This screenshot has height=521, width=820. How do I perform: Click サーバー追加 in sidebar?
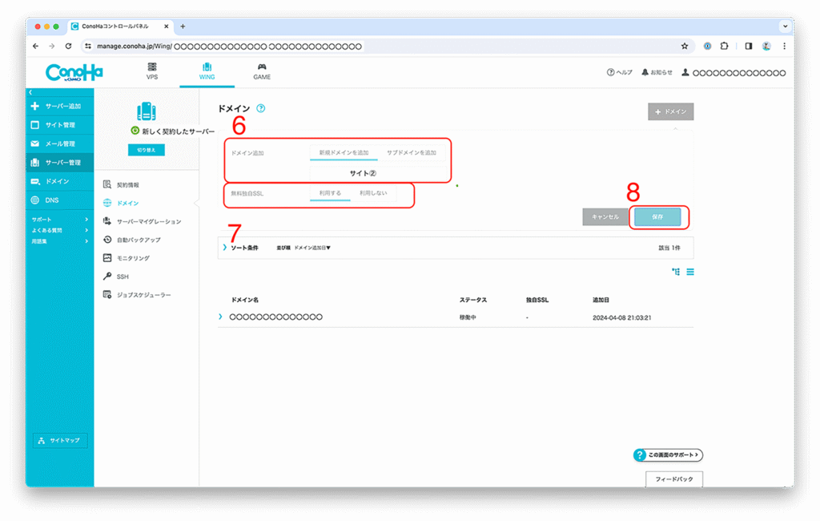coord(59,106)
